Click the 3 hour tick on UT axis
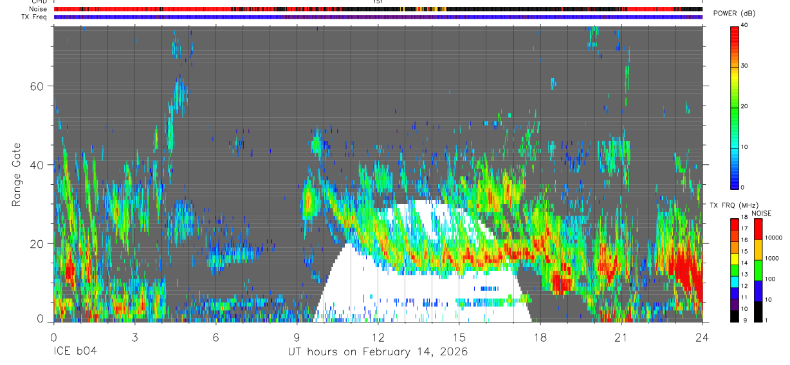Viewport: 790px width, 365px height. click(x=134, y=337)
